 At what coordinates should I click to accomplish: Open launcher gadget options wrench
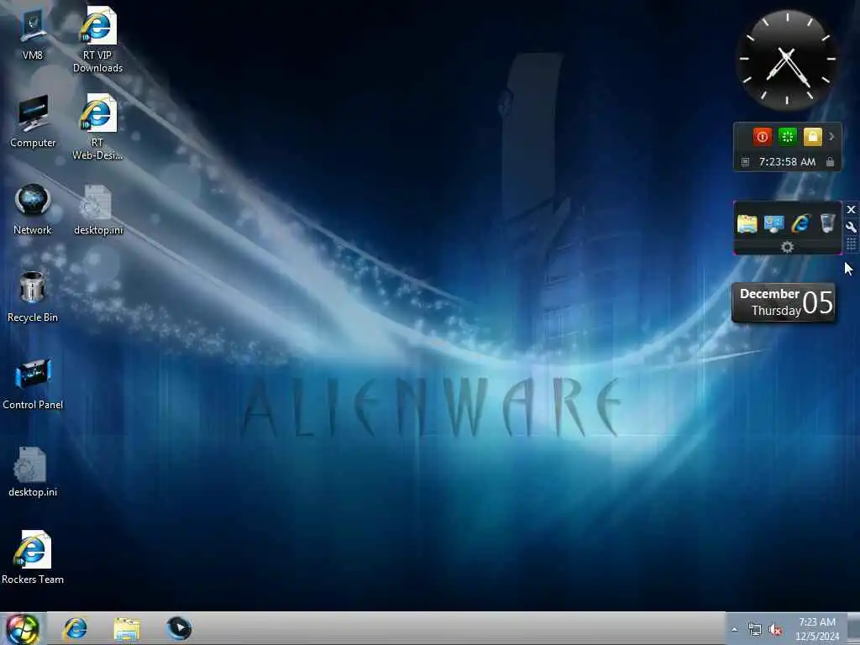tap(852, 227)
